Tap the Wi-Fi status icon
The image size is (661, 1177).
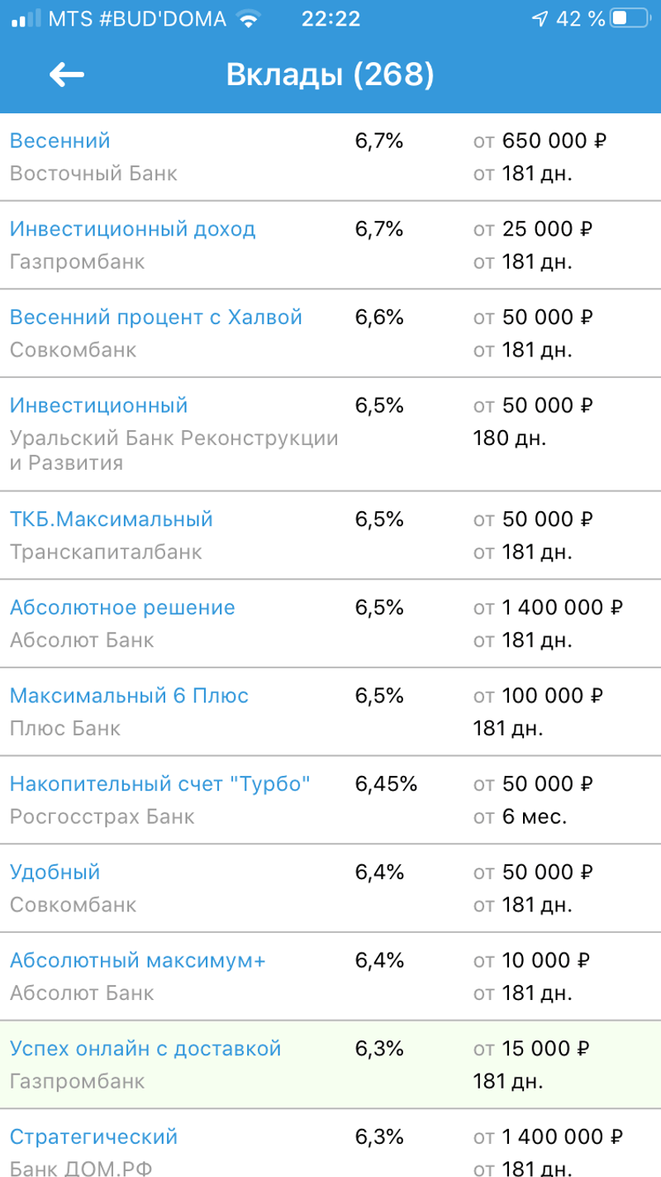tap(247, 19)
